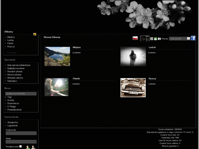This screenshot has width=199, height=149.
Task: Open the O Piwigo link
Action: [x=11, y=107]
